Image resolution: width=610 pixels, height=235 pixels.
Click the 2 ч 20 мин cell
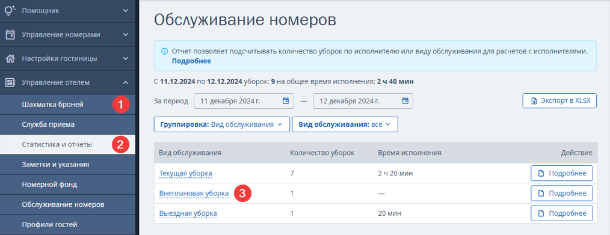point(395,173)
